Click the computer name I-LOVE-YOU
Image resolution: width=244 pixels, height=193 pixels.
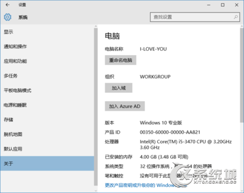click(x=153, y=49)
